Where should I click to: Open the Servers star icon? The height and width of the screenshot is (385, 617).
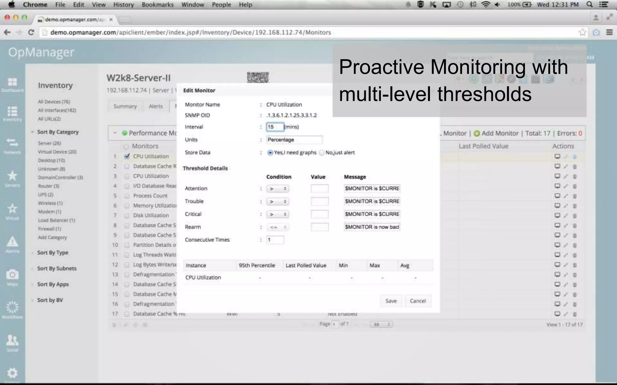(x=12, y=176)
